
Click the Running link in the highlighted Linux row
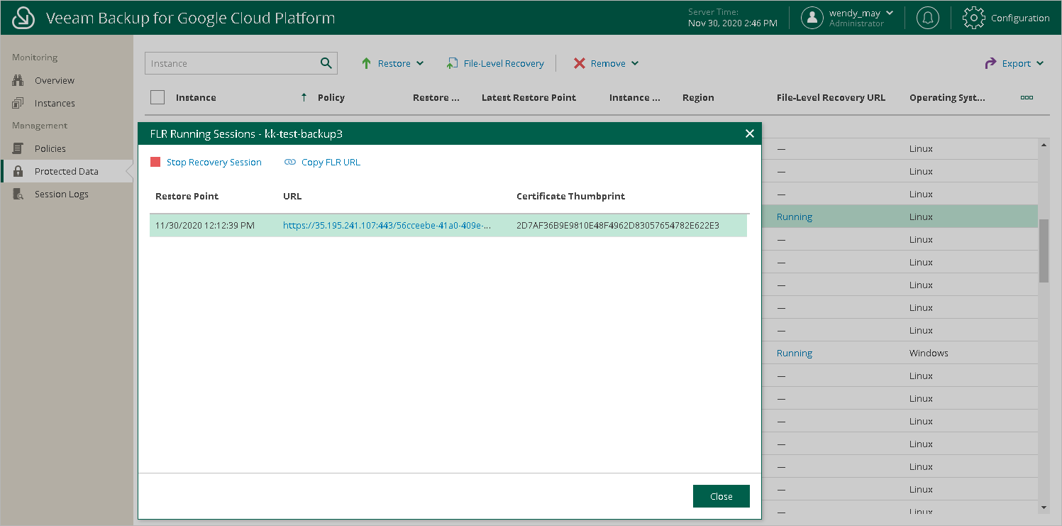pyautogui.click(x=795, y=217)
